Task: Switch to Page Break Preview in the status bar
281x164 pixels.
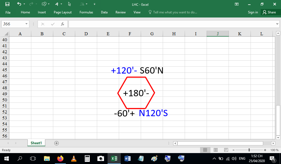Action: click(x=226, y=150)
